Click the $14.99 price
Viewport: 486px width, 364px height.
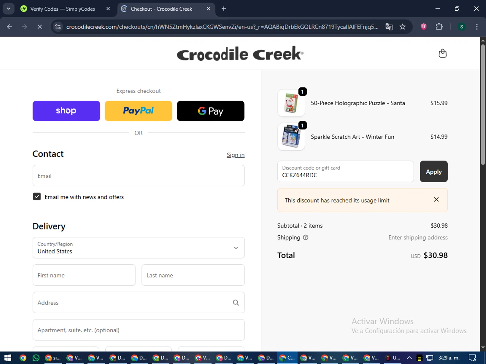[439, 137]
